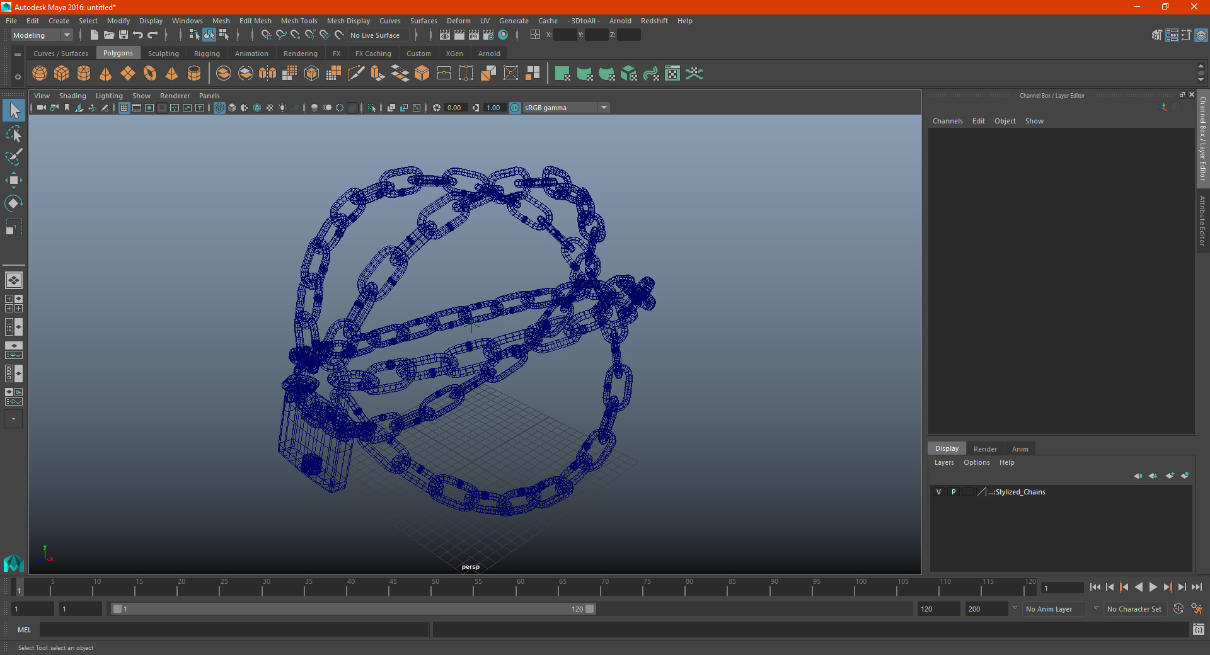
Task: Click the No Live Surface field
Action: [x=379, y=35]
